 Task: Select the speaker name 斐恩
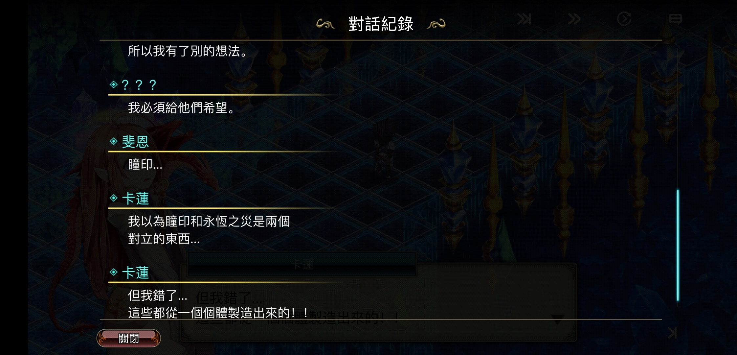135,142
